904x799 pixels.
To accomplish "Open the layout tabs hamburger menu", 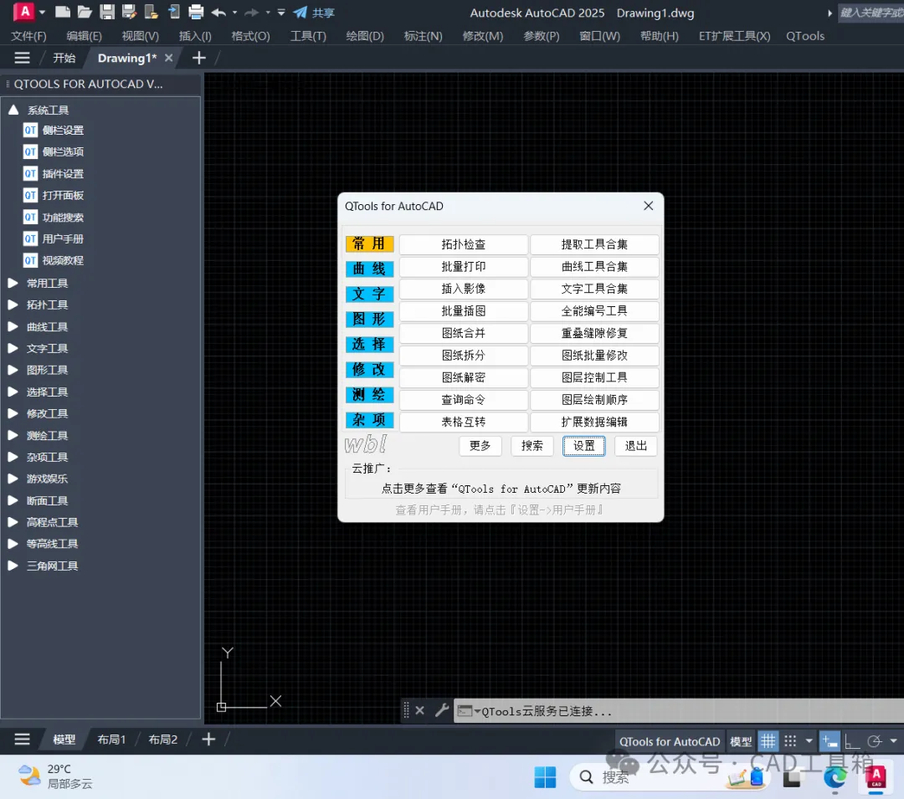I will 22,739.
